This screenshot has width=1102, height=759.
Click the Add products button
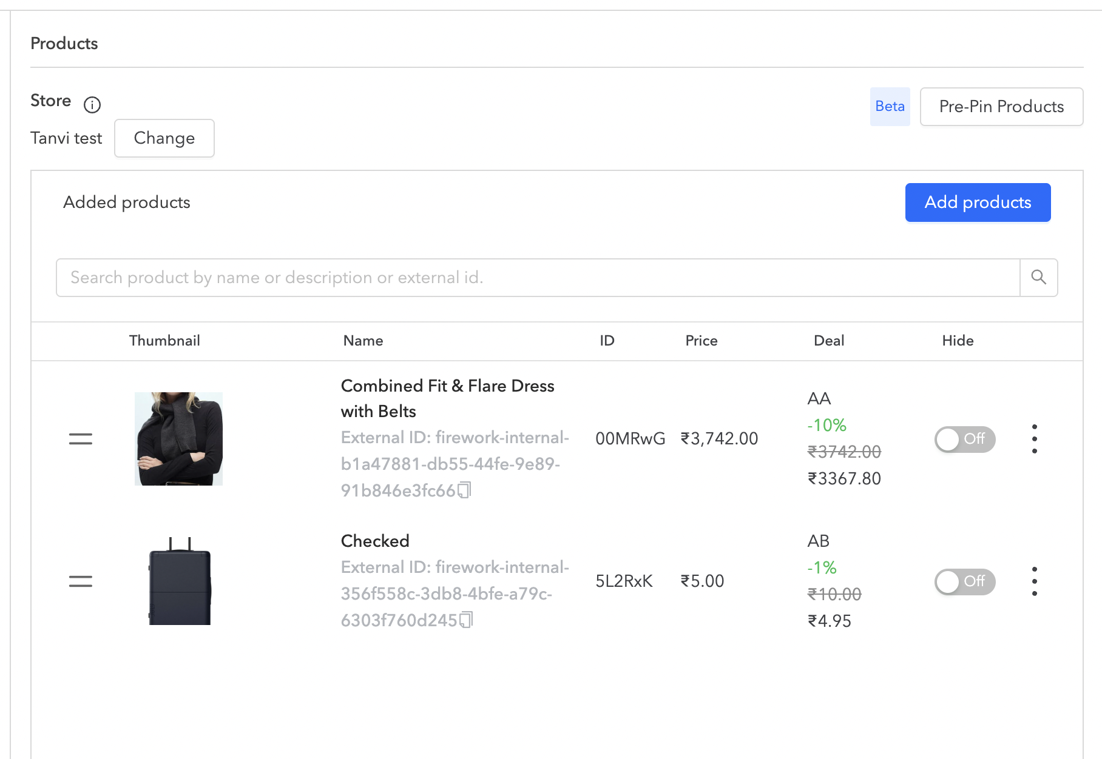[977, 202]
